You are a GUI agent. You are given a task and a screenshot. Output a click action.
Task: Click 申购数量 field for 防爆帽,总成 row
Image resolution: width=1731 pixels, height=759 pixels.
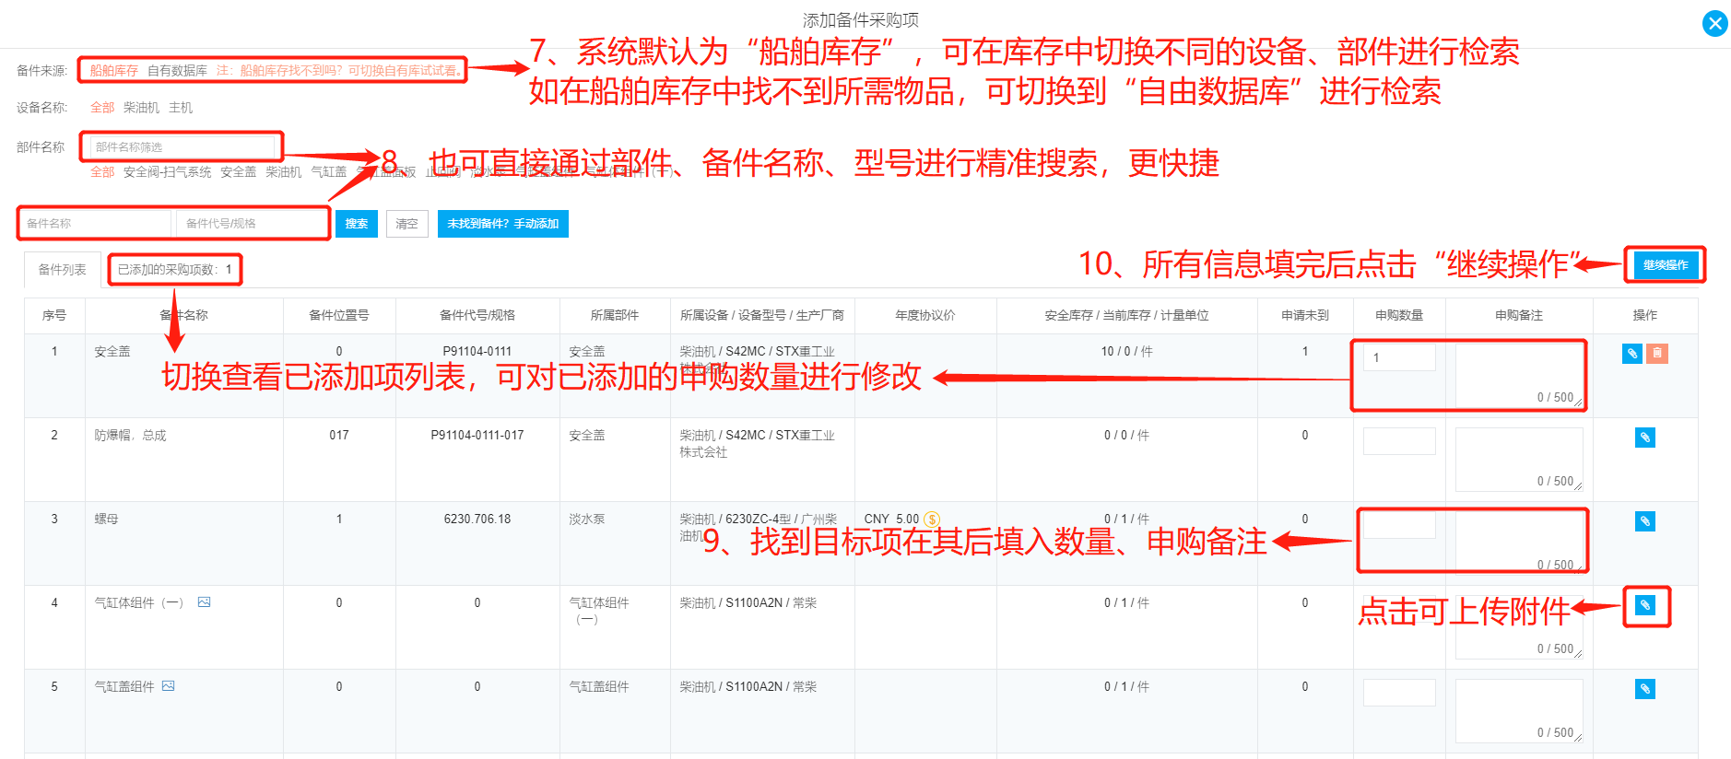pos(1399,441)
